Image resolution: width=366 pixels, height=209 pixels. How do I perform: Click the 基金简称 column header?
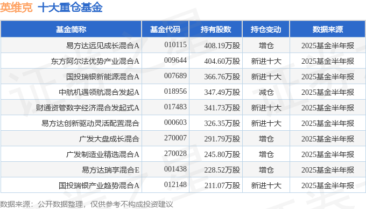71,29
